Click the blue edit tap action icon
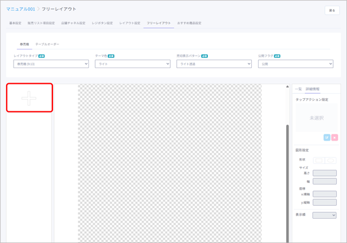Image resolution: width=347 pixels, height=243 pixels. pos(327,137)
